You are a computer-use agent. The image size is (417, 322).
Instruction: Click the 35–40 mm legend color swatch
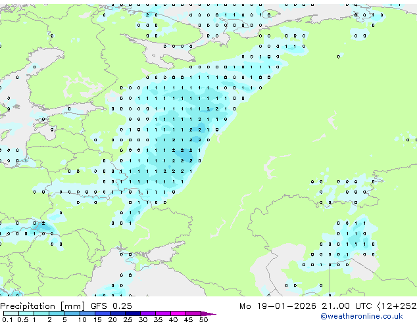(x=163, y=313)
